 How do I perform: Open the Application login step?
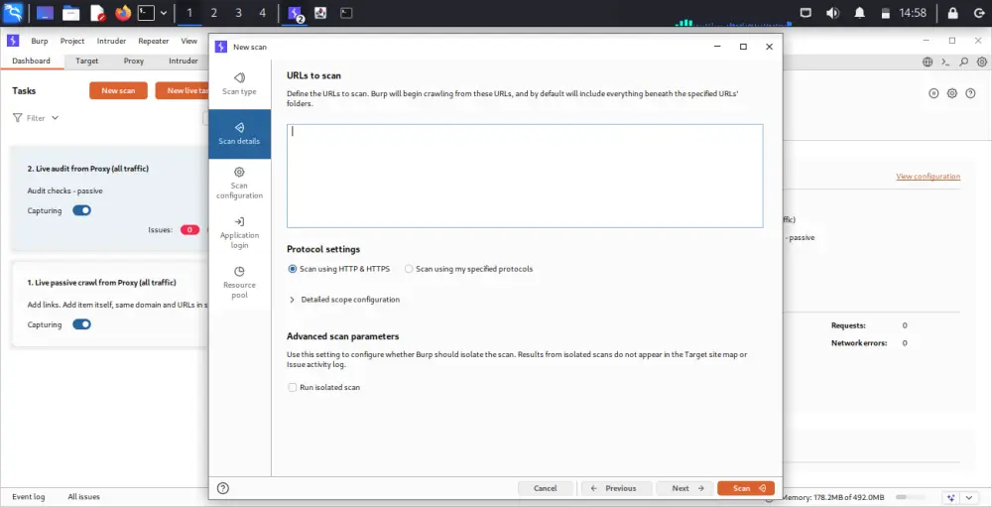click(x=239, y=233)
